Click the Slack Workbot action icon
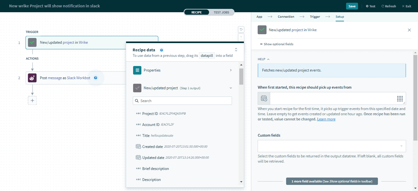 32,78
